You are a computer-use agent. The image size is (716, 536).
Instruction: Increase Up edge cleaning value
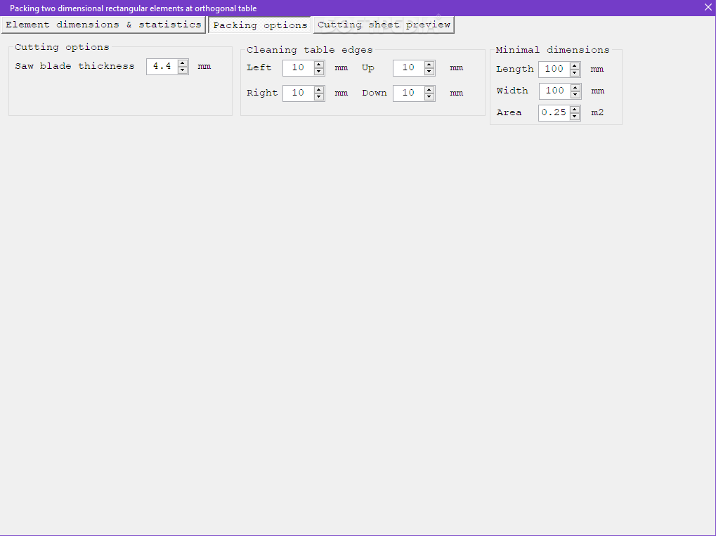pyautogui.click(x=429, y=65)
